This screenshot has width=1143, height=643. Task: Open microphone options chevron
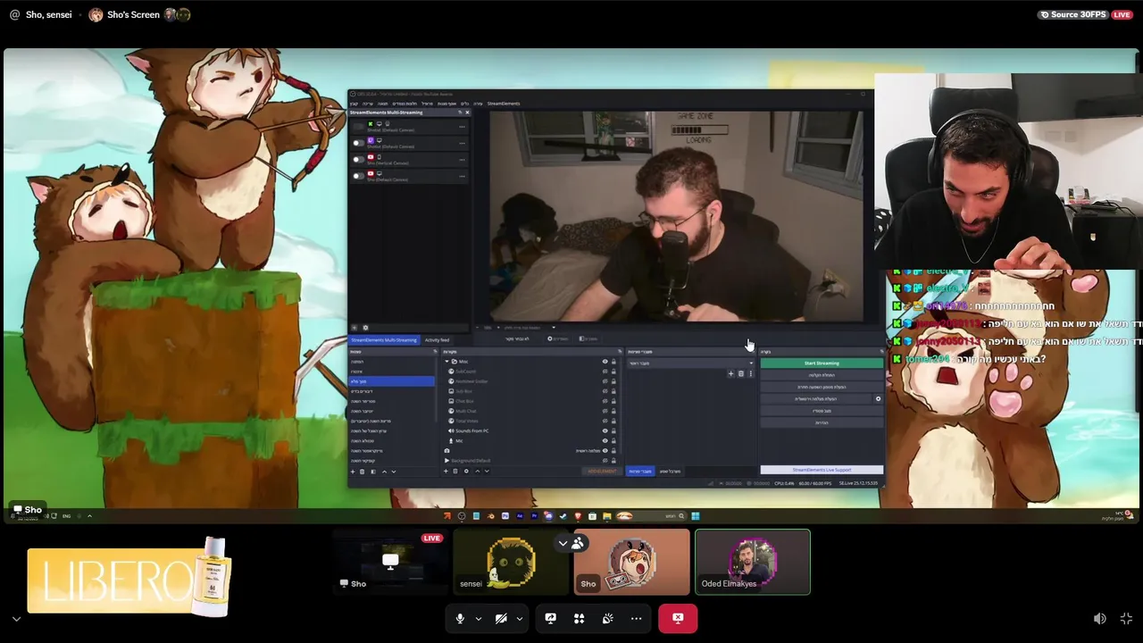tap(478, 618)
